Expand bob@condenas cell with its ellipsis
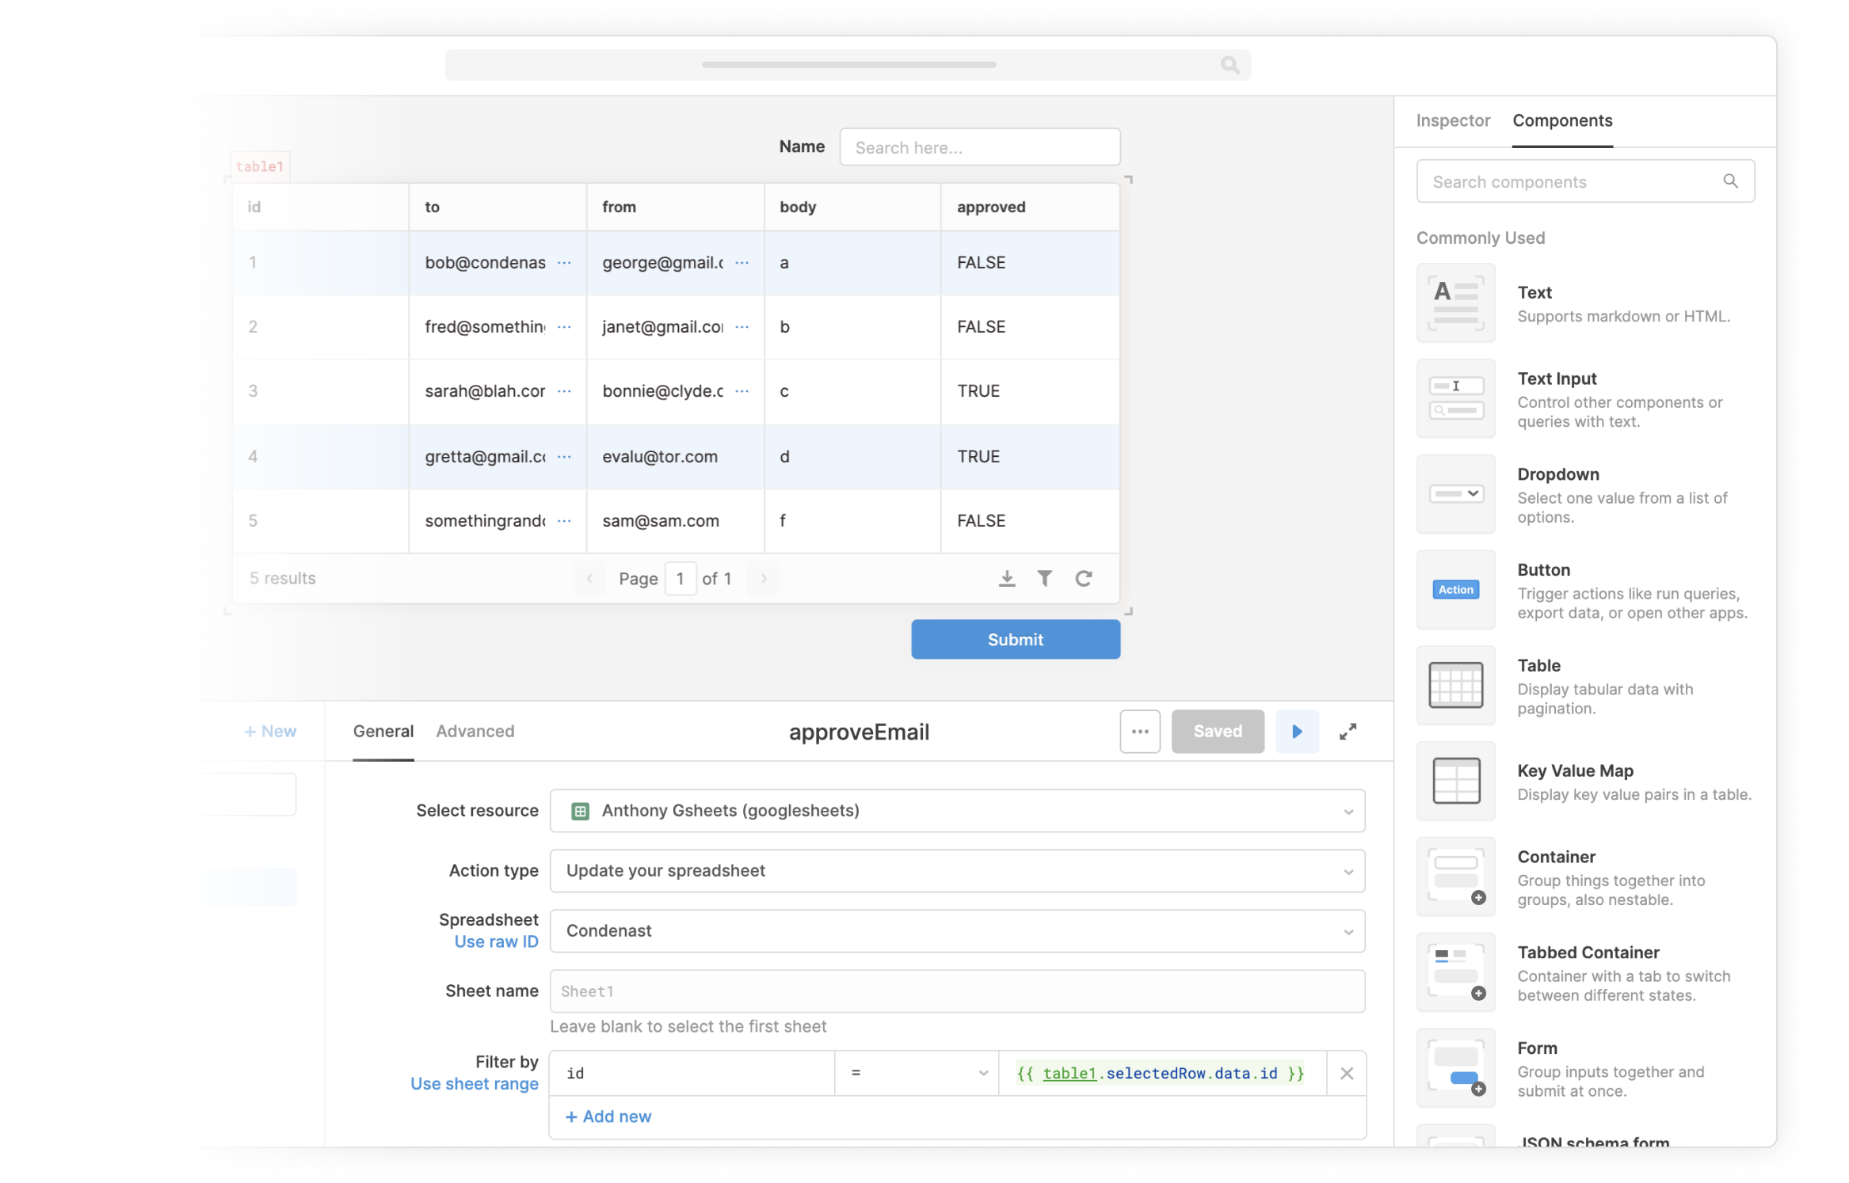1849x1183 pixels. [x=564, y=263]
